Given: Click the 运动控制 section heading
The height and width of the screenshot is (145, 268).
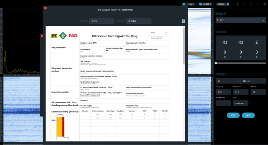Looking at the screenshot, I should [221, 32].
